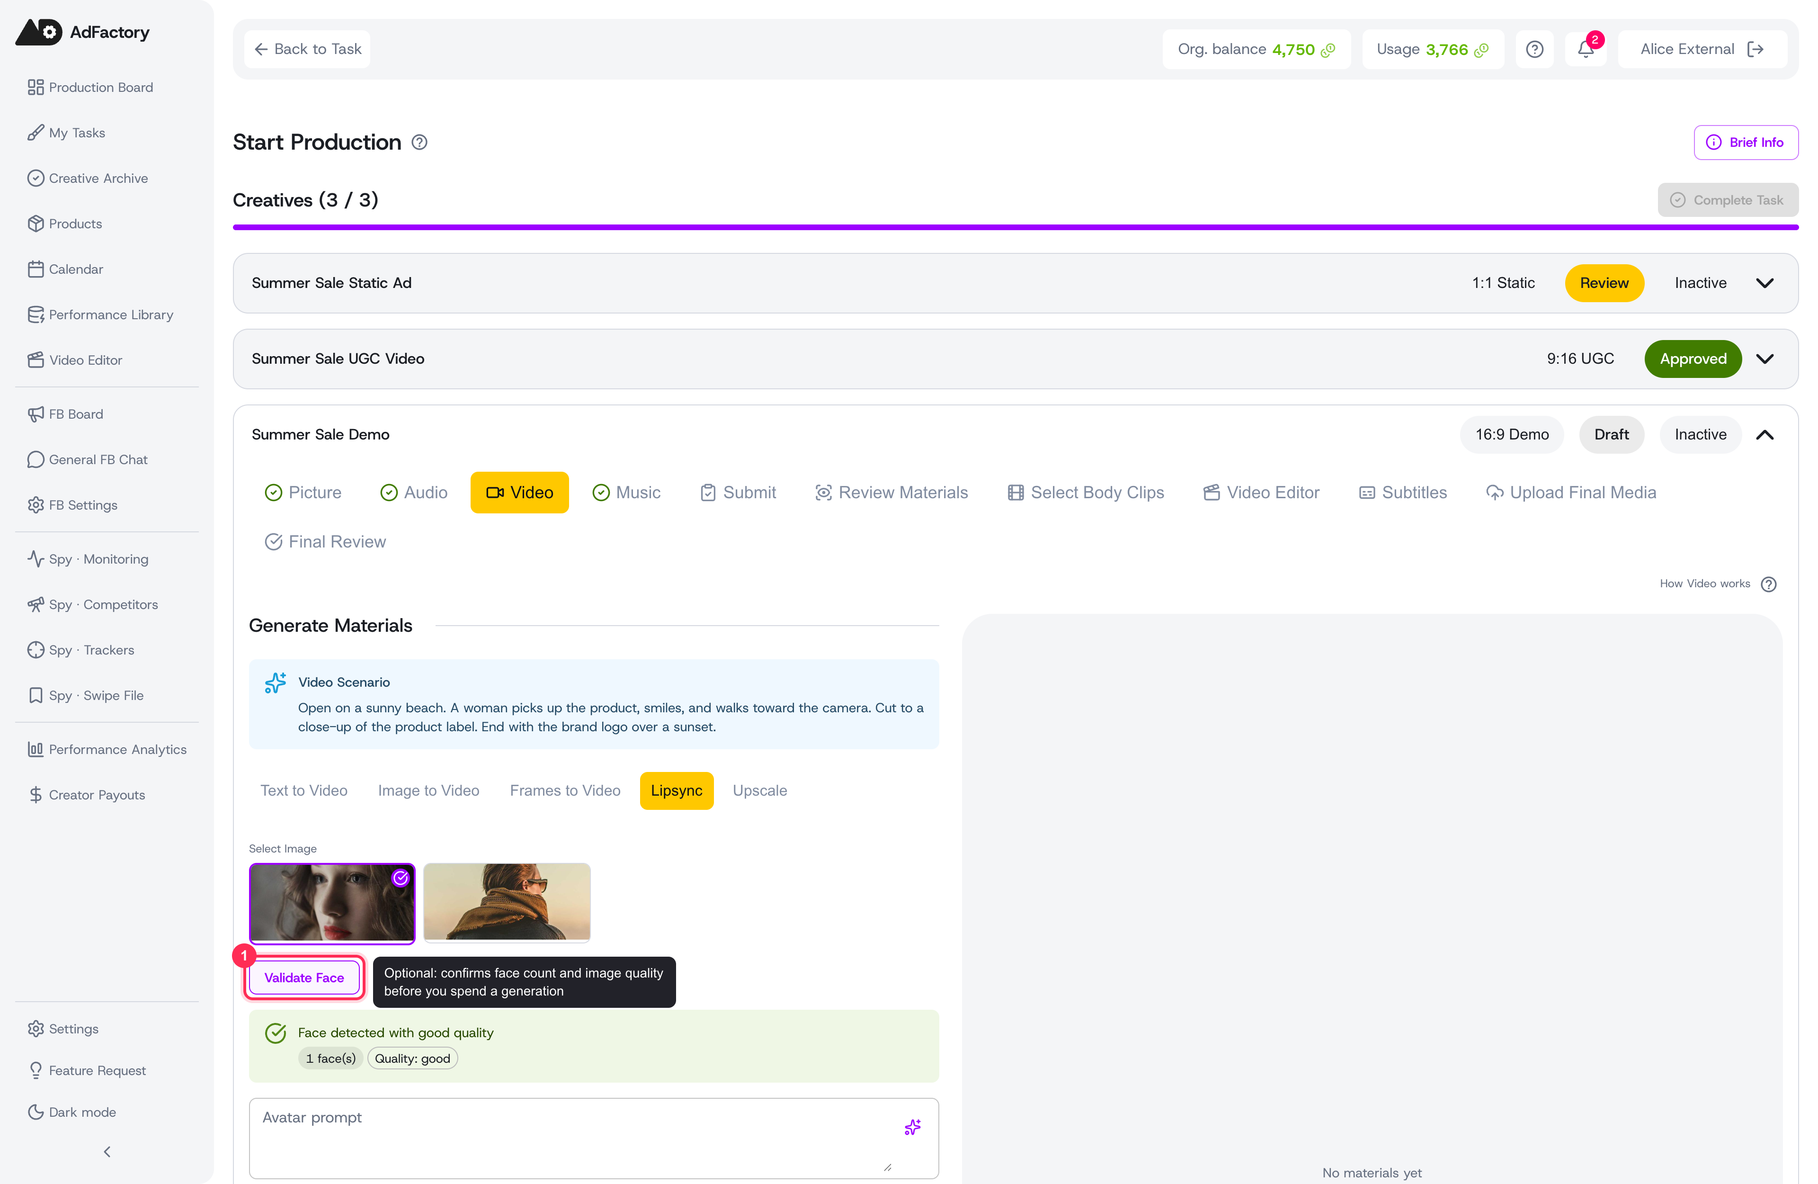The image size is (1818, 1184).
Task: Collapse the Summer Sale Demo section
Action: click(x=1765, y=434)
